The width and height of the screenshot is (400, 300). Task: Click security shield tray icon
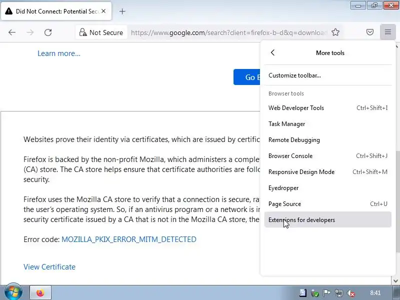(x=315, y=293)
